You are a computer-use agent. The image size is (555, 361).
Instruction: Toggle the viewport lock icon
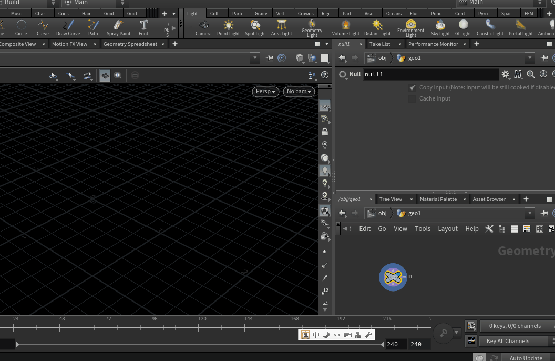[325, 132]
